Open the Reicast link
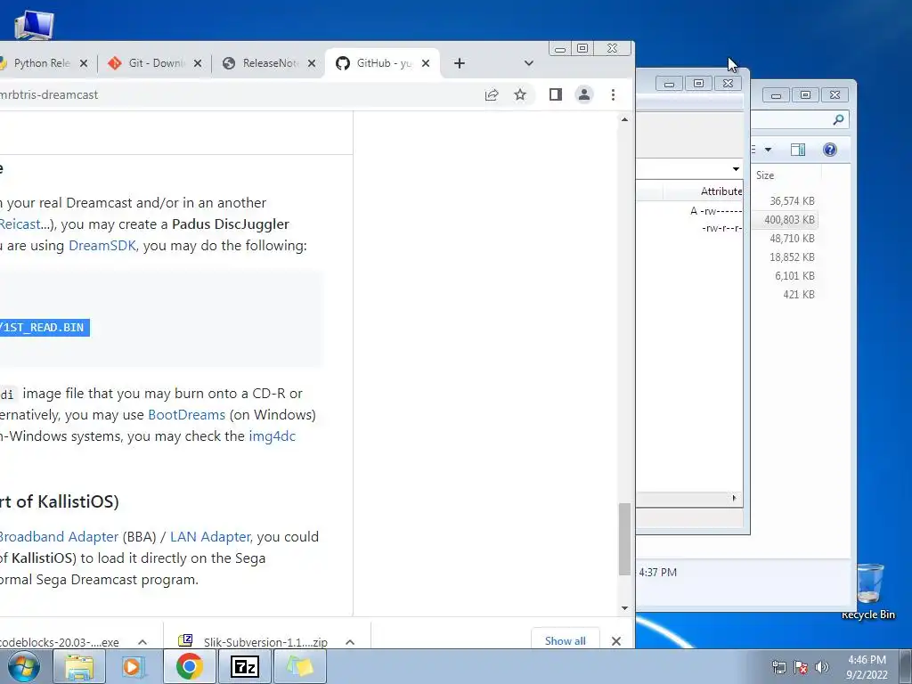912x684 pixels. point(20,224)
